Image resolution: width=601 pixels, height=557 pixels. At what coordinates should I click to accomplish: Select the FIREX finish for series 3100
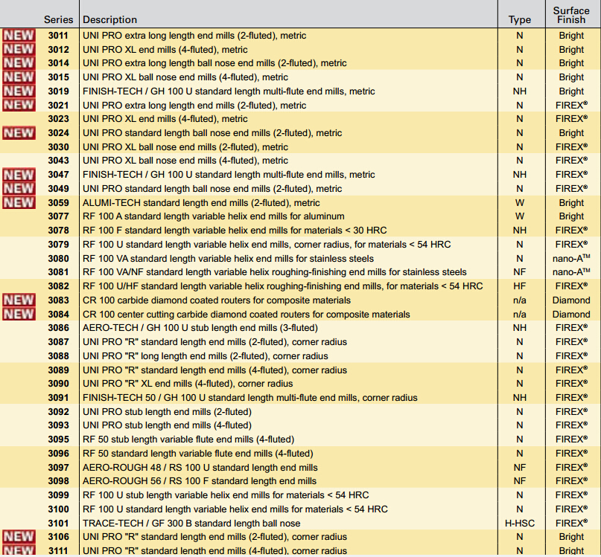pyautogui.click(x=571, y=509)
